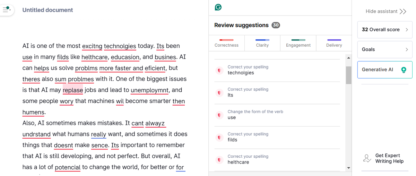Switch to the Correctness tab
Viewport: 416px width, 176px height.
click(x=226, y=43)
